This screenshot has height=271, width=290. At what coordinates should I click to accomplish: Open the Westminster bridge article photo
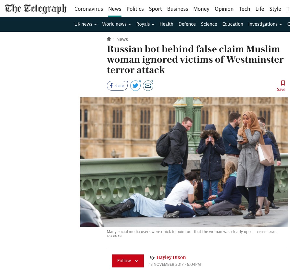point(184,162)
